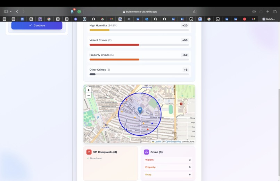Click the Continue button
Image resolution: width=280 pixels, height=181 pixels.
(x=37, y=26)
